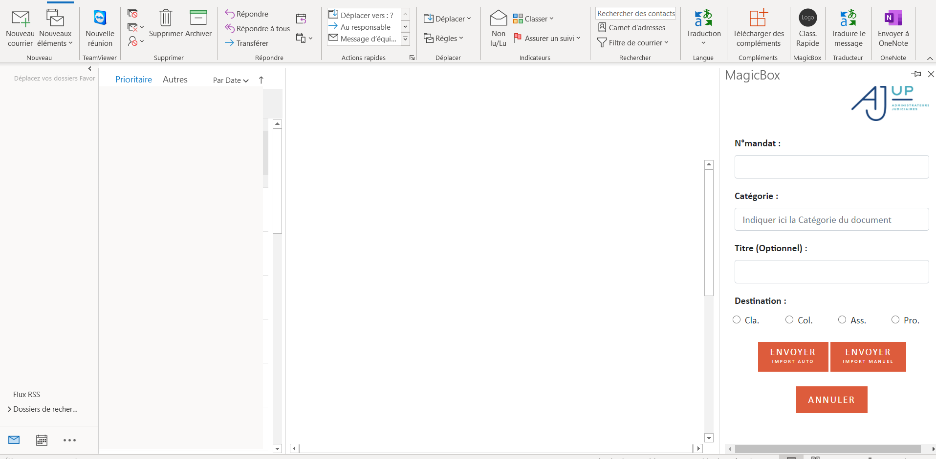Click the Flux RSS folder

26,395
